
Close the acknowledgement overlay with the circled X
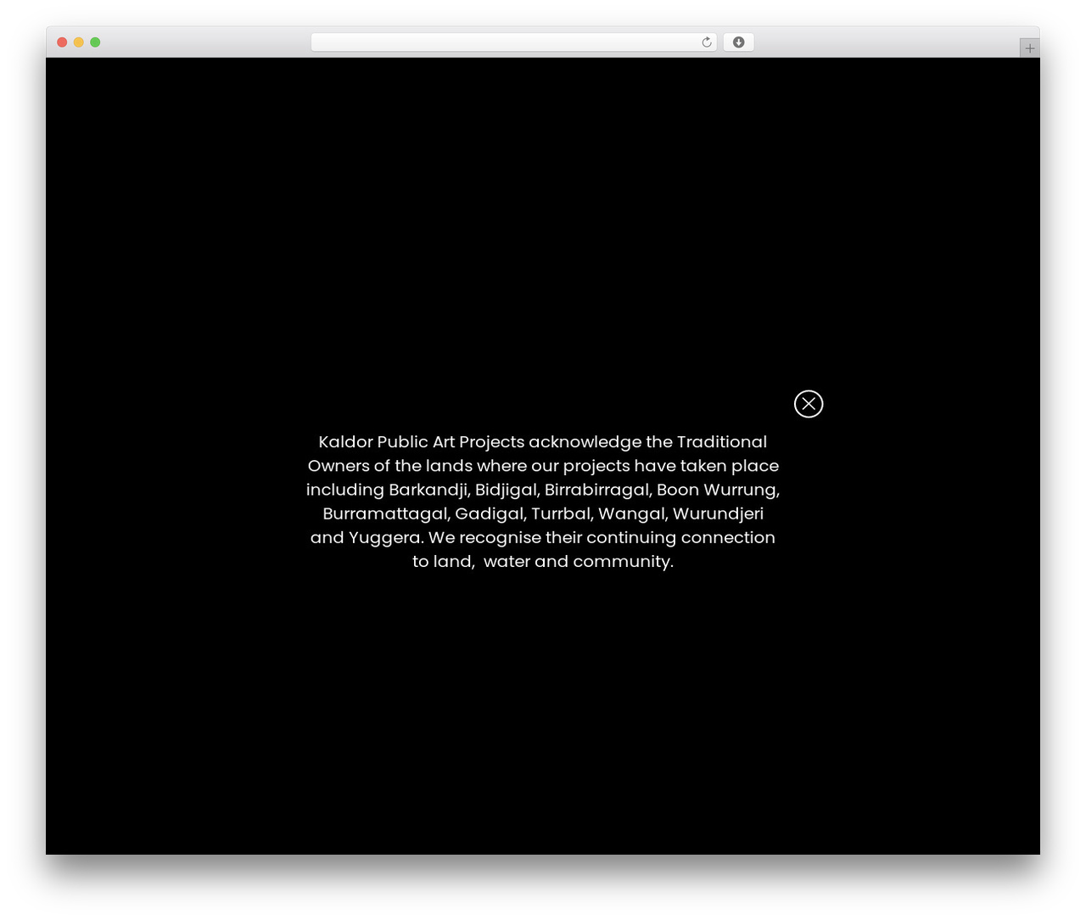pos(809,404)
